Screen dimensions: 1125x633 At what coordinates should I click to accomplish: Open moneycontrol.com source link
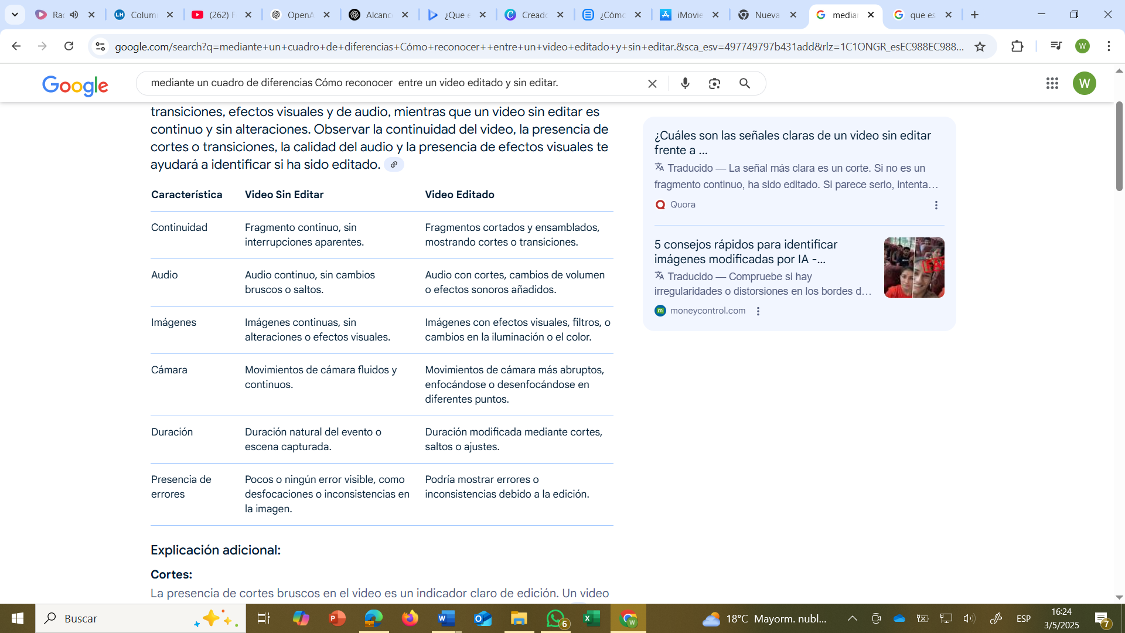700,311
